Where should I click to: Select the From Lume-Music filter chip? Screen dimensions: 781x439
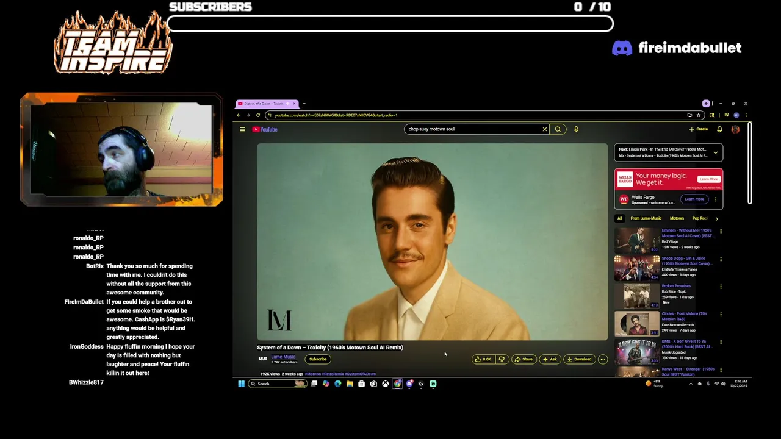click(x=646, y=218)
